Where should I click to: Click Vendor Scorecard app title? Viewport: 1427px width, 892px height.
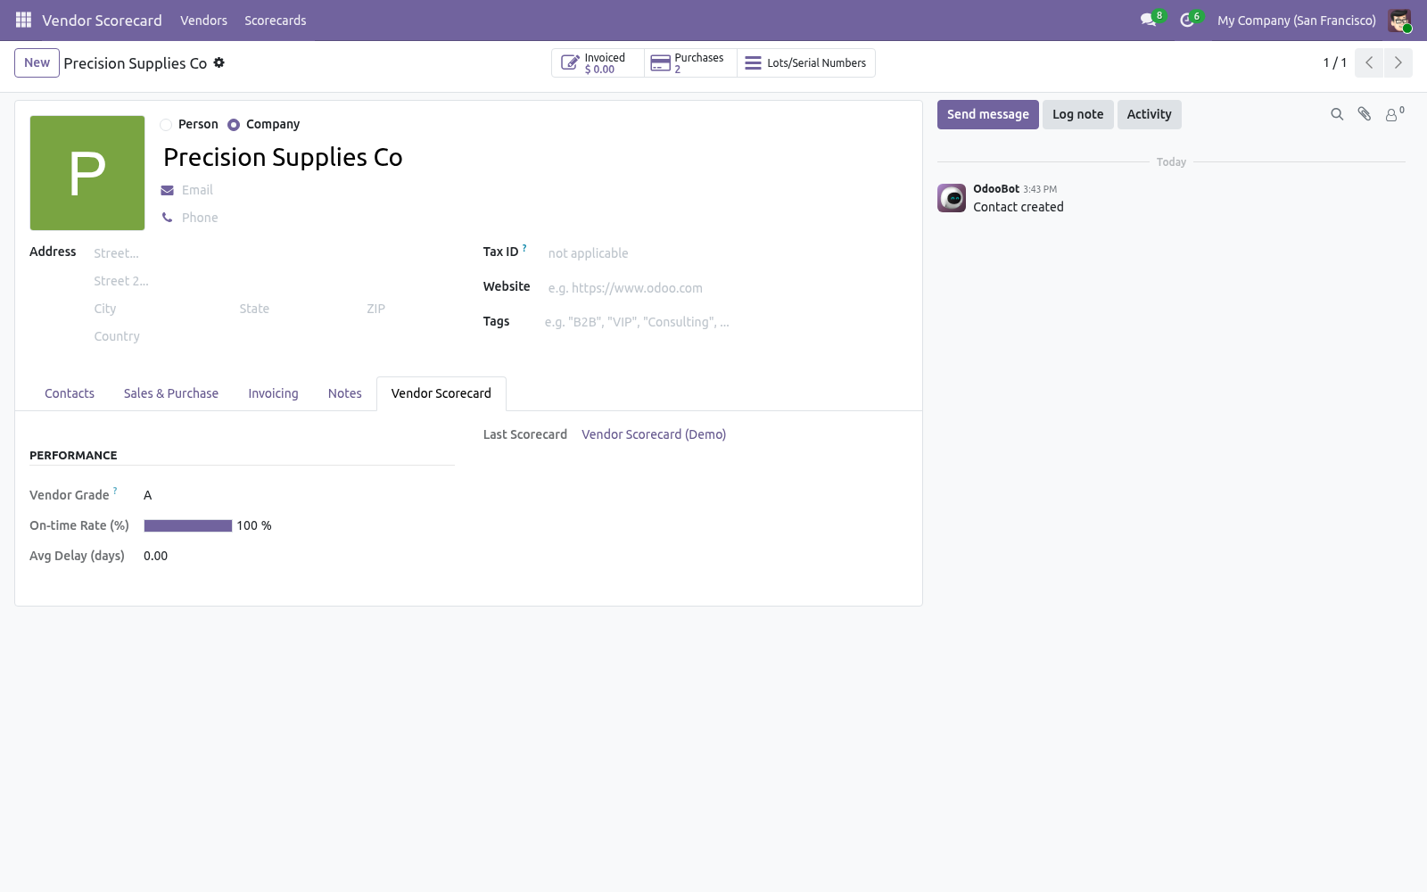(x=103, y=21)
